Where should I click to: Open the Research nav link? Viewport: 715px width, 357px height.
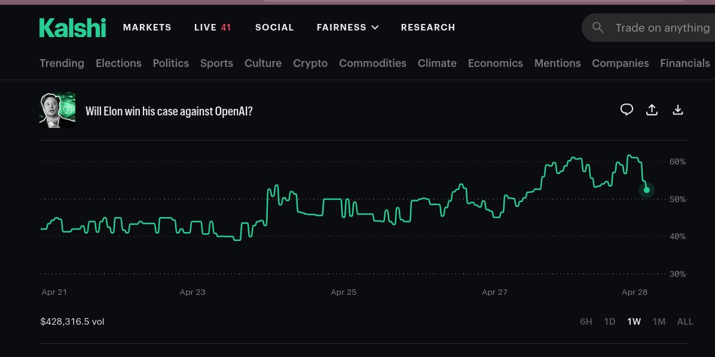(x=428, y=28)
